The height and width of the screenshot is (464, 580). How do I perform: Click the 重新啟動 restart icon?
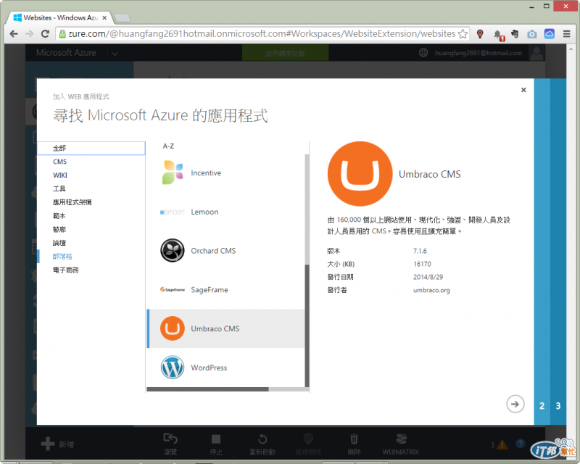(x=262, y=439)
